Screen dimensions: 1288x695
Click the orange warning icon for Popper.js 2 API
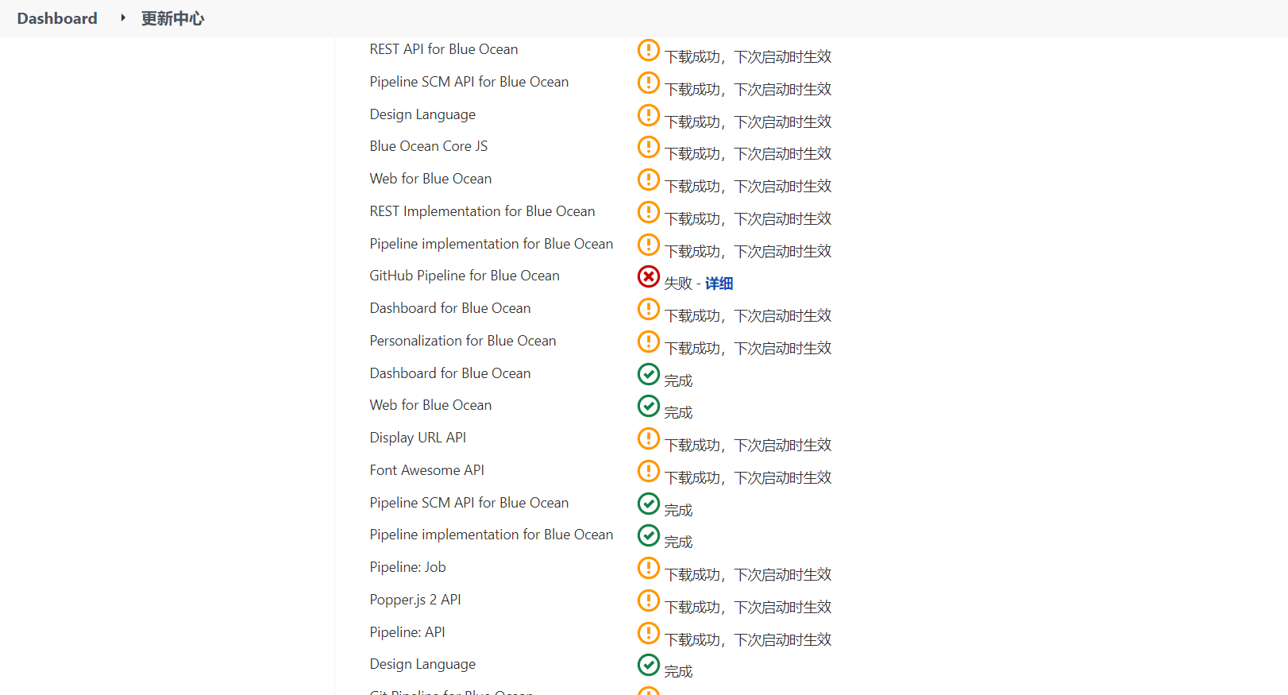click(x=649, y=600)
